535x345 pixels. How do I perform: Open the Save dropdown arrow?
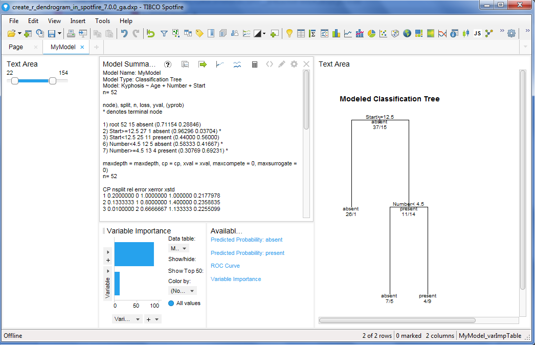point(60,33)
